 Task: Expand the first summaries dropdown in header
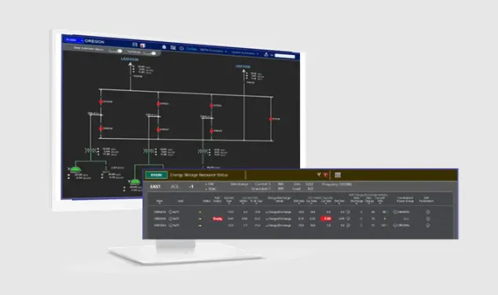click(x=214, y=51)
